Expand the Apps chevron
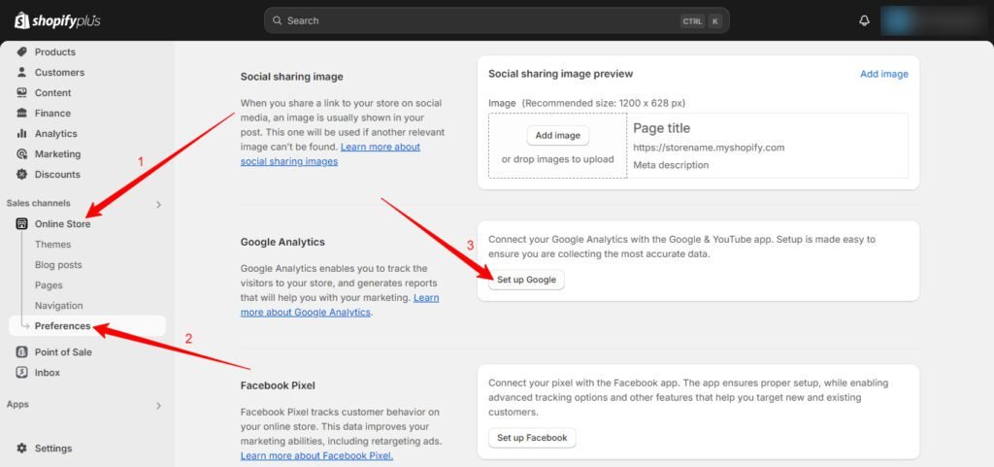 coord(158,405)
